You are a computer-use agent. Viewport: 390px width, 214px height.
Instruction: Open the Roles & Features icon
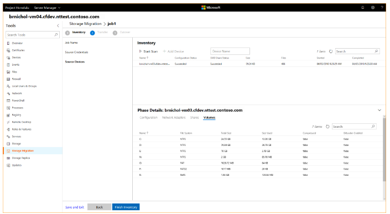tap(8, 129)
